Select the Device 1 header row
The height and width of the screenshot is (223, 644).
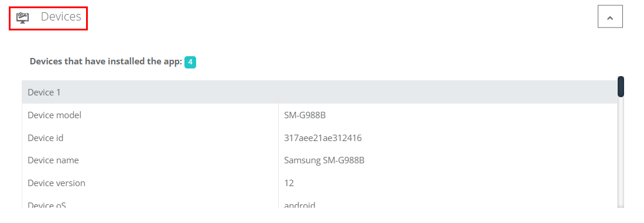(x=320, y=92)
